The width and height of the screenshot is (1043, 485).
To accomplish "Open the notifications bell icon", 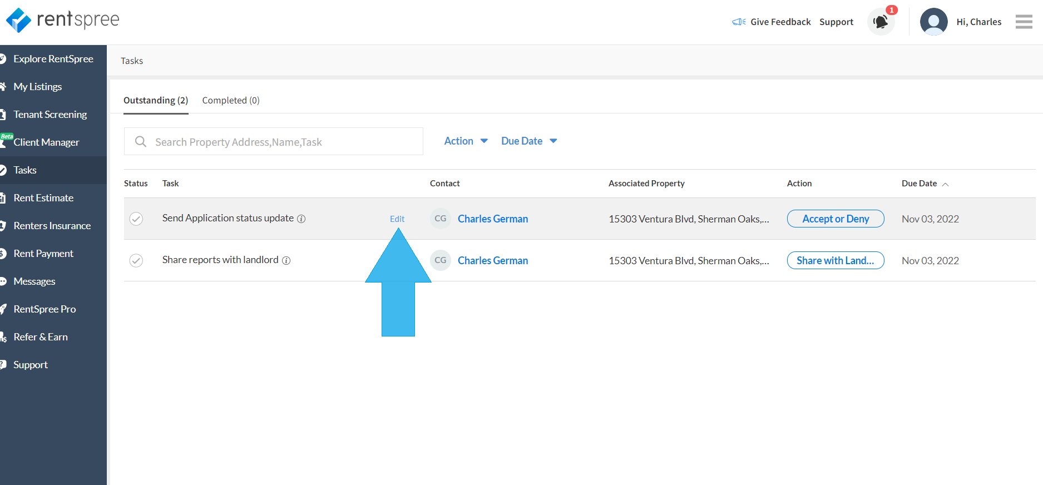I will [881, 22].
